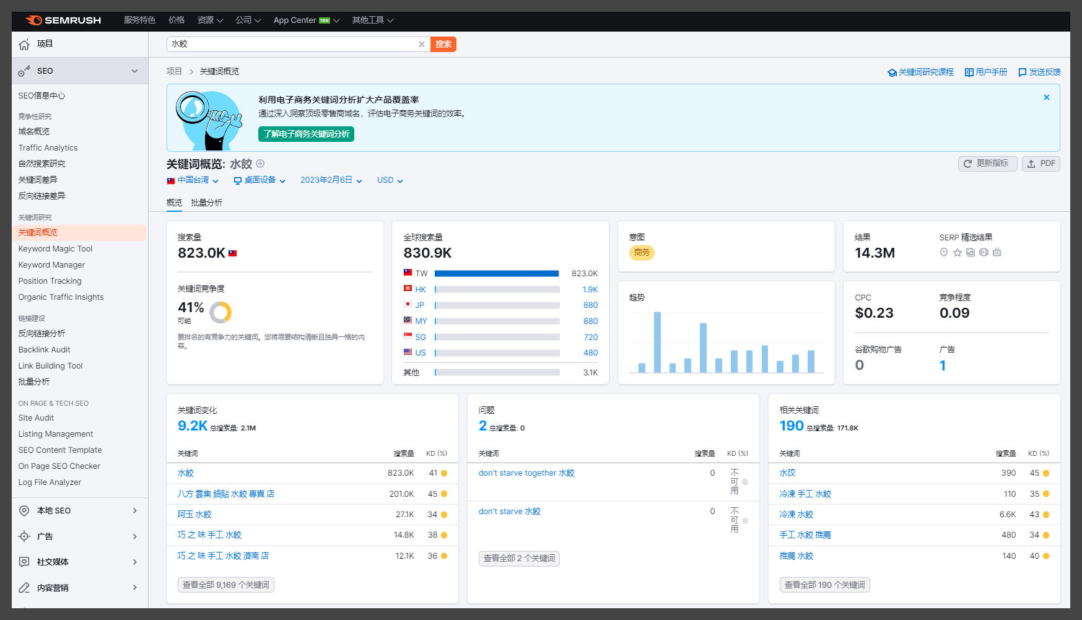Click the 本地 SEO location pin icon
This screenshot has height=620, width=1082.
coord(24,511)
